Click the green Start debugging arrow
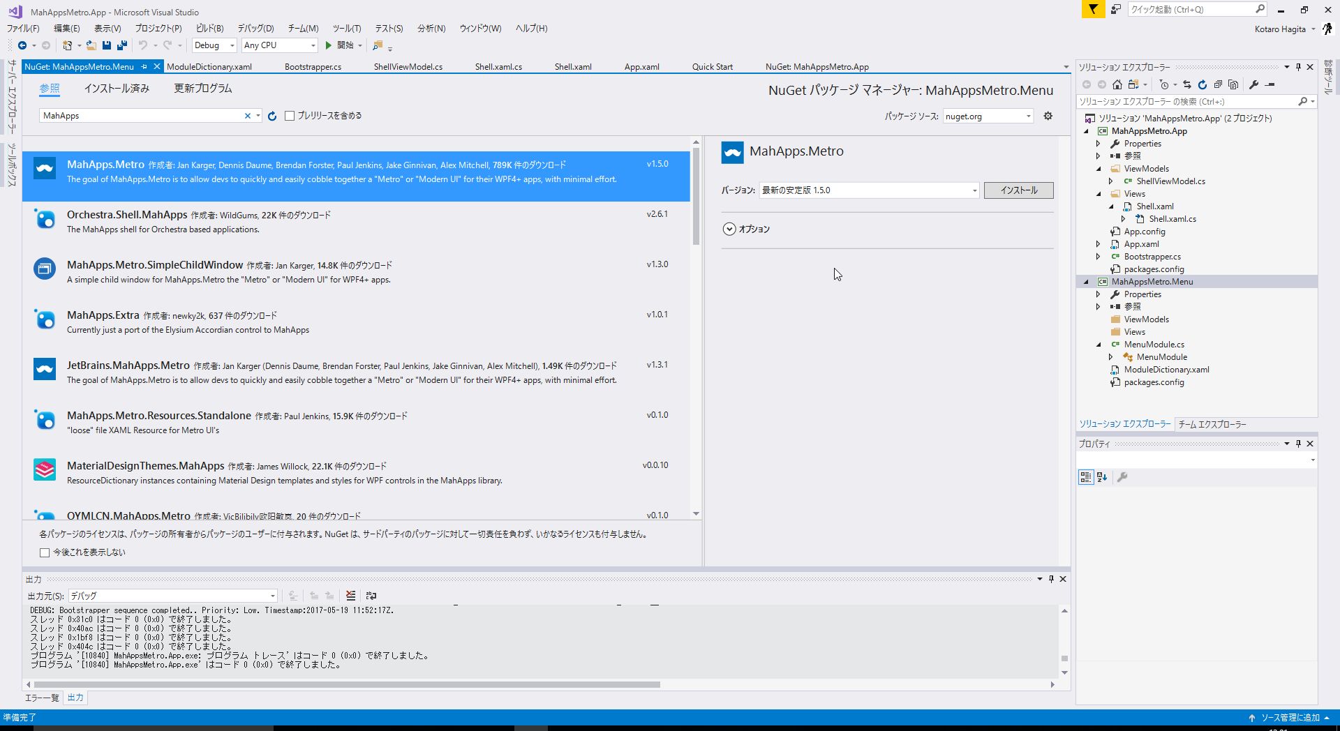The width and height of the screenshot is (1340, 731). coord(328,45)
